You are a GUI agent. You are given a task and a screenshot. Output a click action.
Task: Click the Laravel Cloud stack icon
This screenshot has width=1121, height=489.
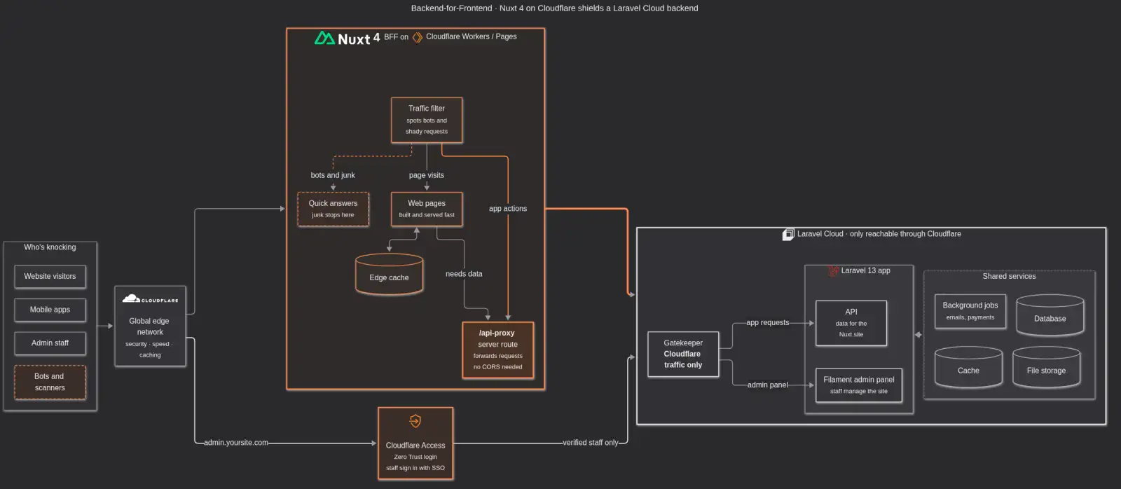pos(788,234)
